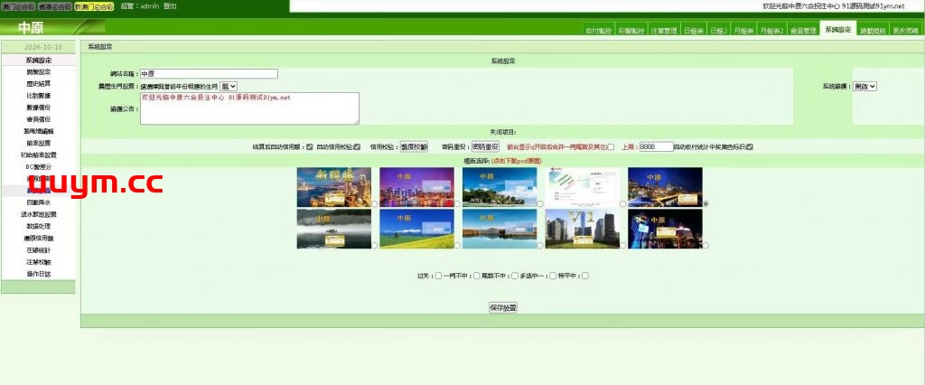This screenshot has width=925, height=385.
Task: Focus the 上限 input field
Action: pos(657,146)
